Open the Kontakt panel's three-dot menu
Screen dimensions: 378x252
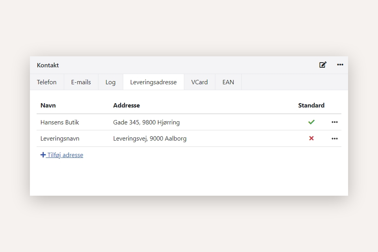[340, 65]
